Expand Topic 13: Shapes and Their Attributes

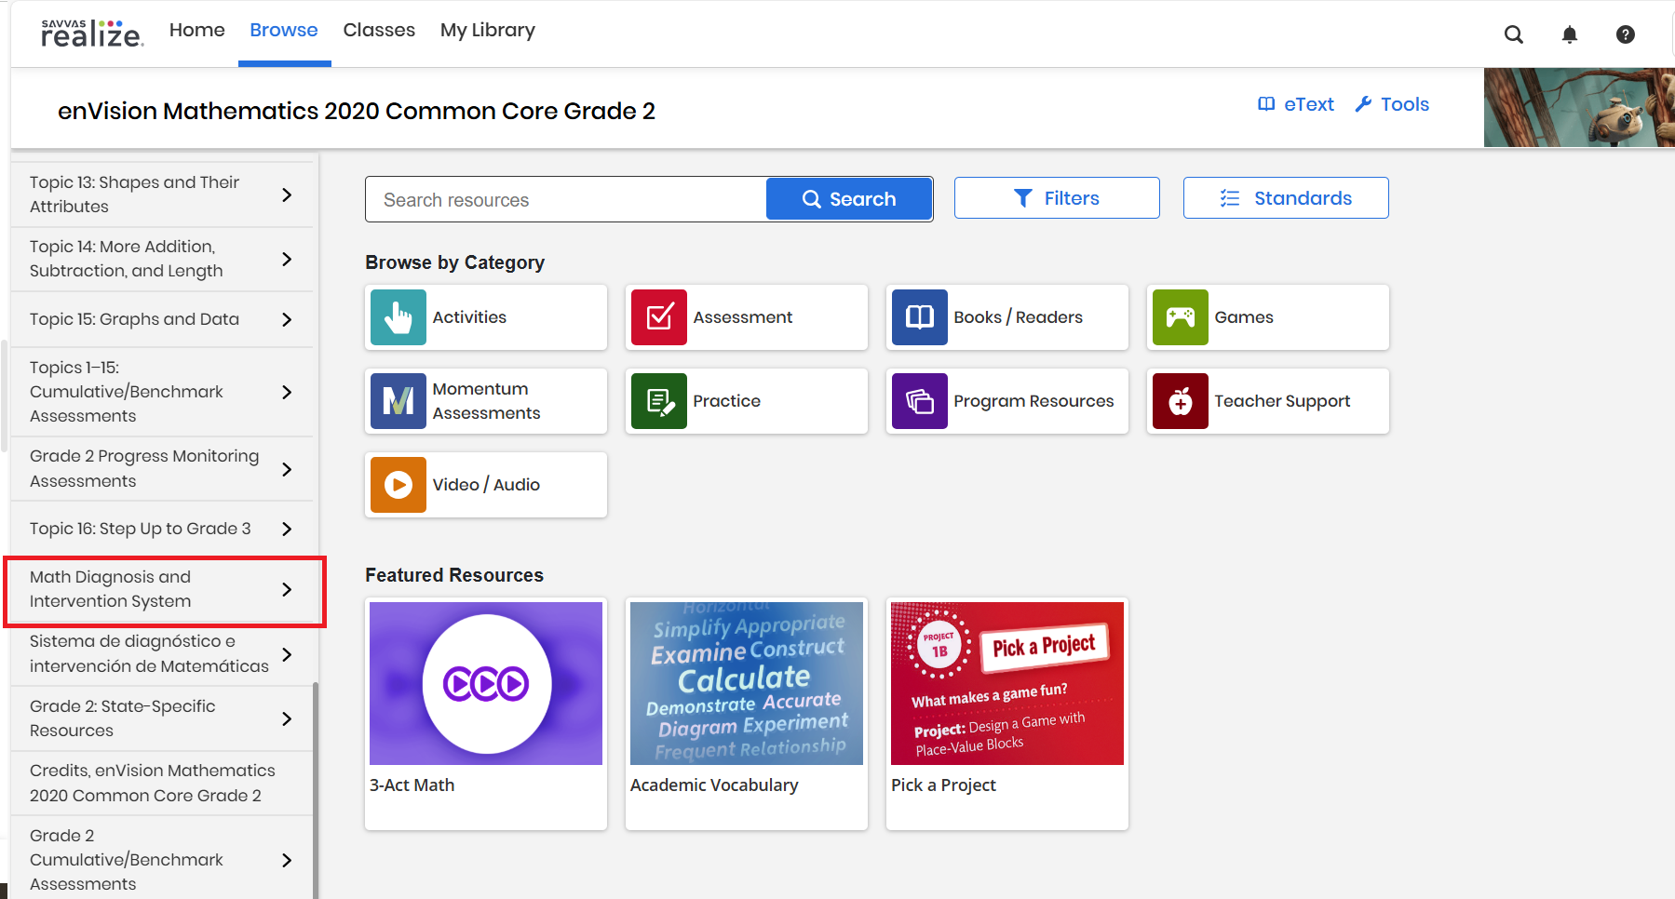(x=162, y=195)
